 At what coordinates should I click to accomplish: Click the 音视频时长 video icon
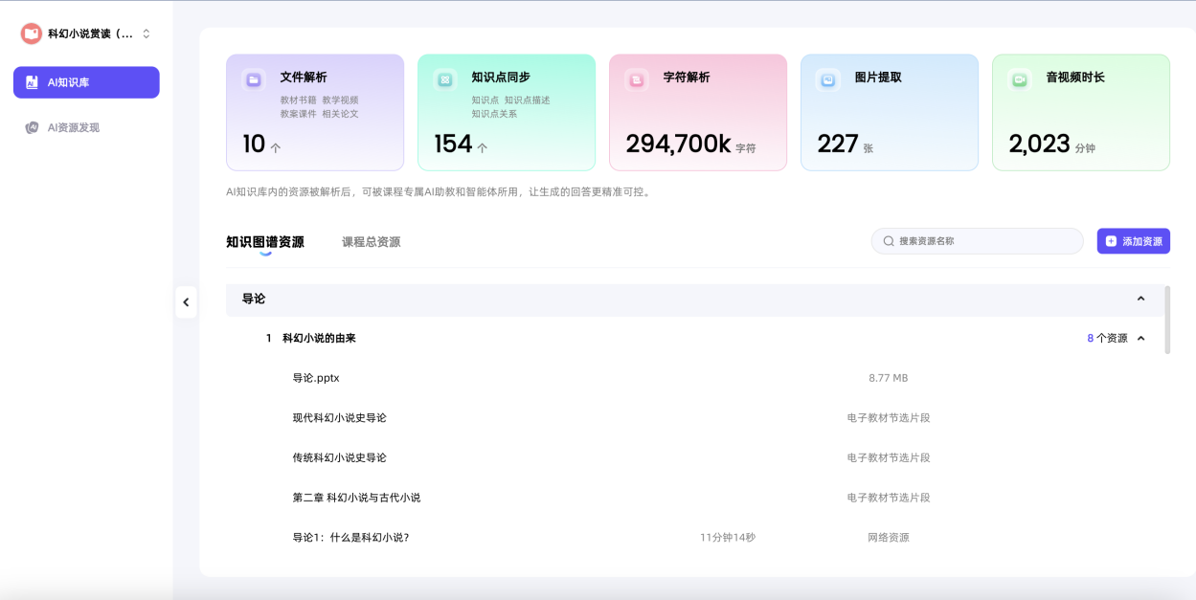pyautogui.click(x=1020, y=80)
